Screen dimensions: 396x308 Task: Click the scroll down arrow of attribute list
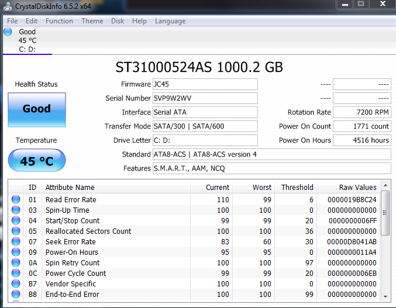(385, 297)
